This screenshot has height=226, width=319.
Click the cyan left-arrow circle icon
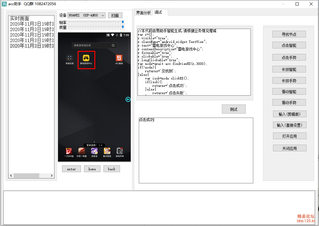pos(128,99)
